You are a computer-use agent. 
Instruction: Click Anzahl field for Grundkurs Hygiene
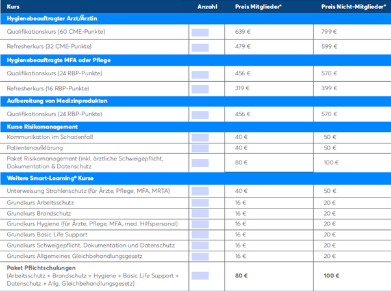point(200,224)
